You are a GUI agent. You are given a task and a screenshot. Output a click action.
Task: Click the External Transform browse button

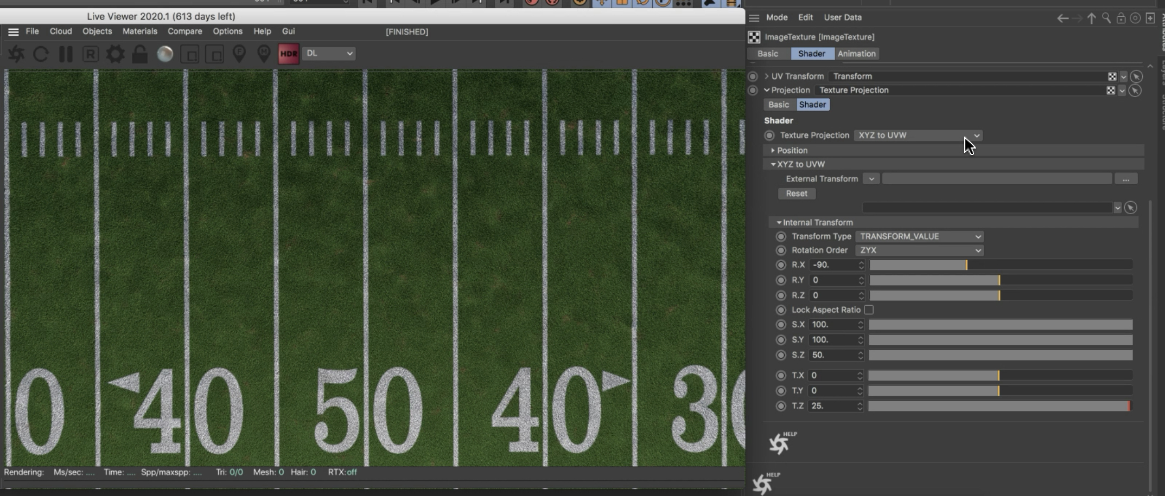[1126, 179]
